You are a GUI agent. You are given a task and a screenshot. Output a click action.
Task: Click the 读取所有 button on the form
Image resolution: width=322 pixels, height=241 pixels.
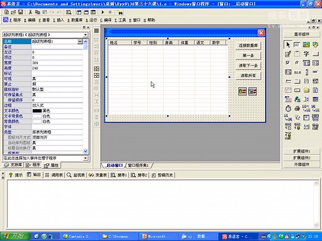click(248, 75)
